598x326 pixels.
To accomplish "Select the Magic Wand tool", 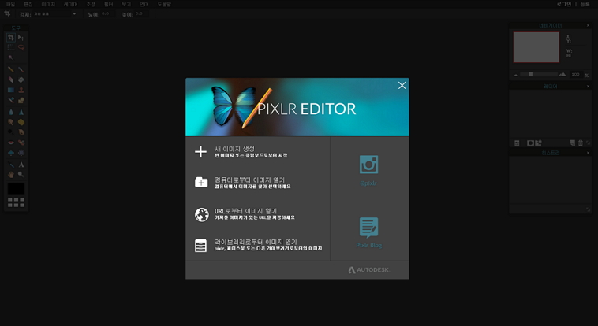I will point(11,58).
